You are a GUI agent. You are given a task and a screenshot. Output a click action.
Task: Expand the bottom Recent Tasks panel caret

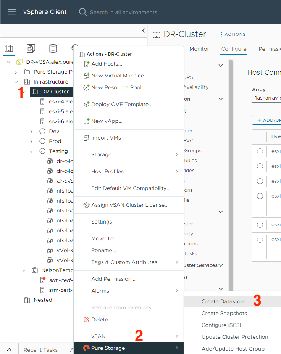point(9,349)
